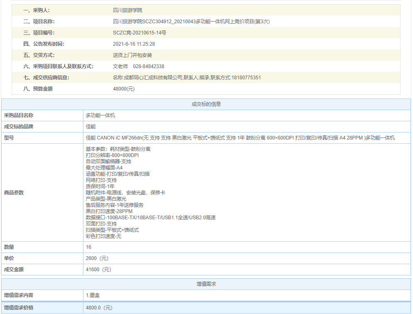Click the 成交标的品牌 row label
Screen dimensions: 413x314
19,127
